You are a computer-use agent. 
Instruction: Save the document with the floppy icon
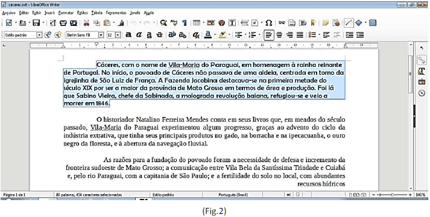pyautogui.click(x=36, y=23)
